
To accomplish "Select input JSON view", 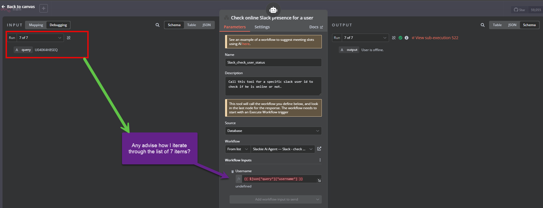I will 206,25.
